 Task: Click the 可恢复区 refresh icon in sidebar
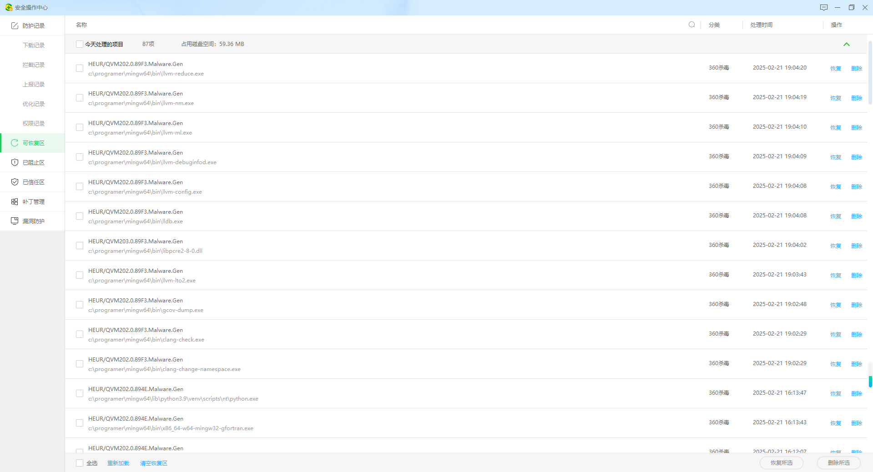click(15, 143)
